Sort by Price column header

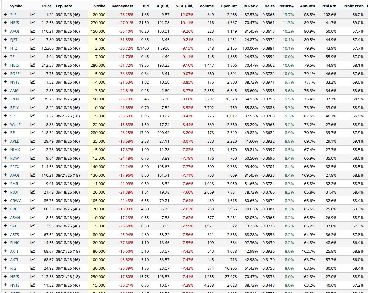[48, 6]
